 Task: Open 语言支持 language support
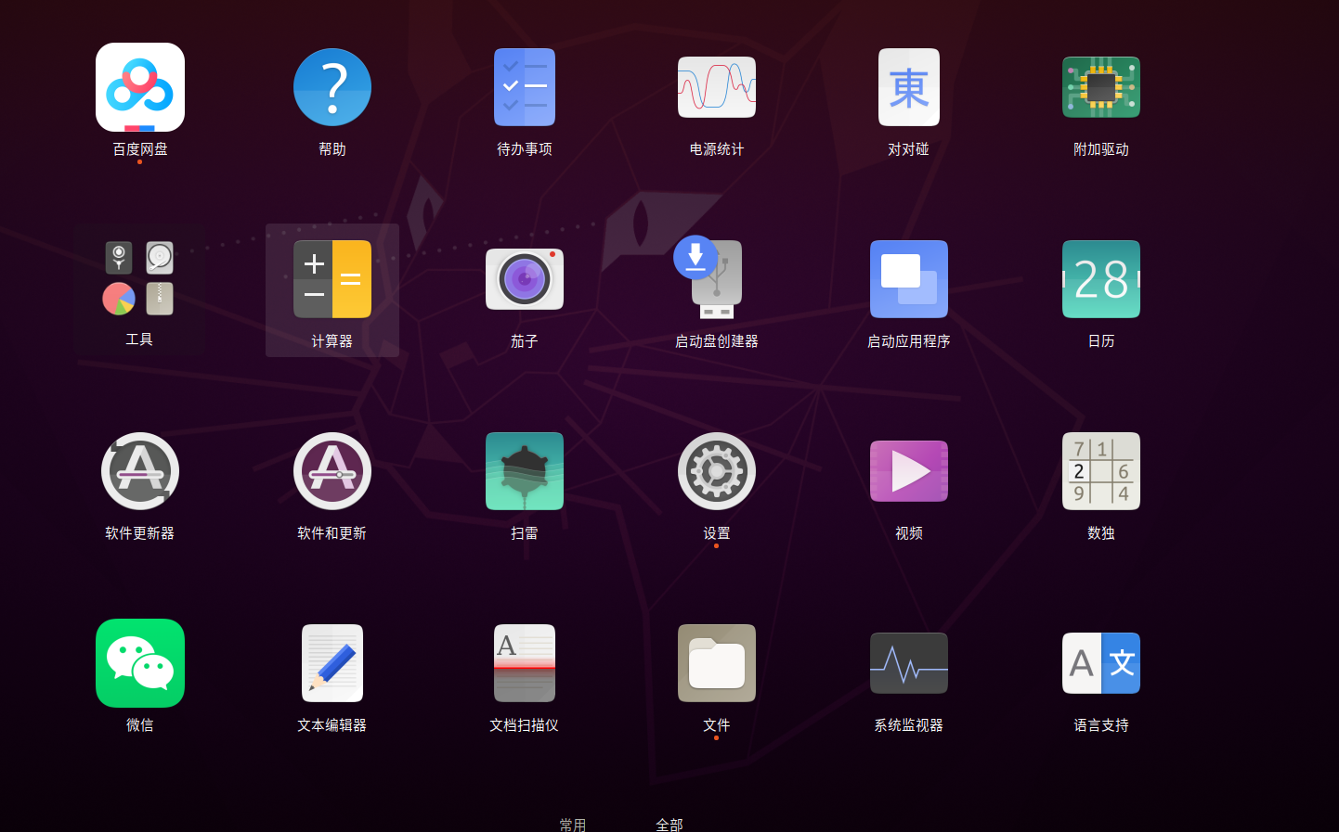[x=1101, y=663]
